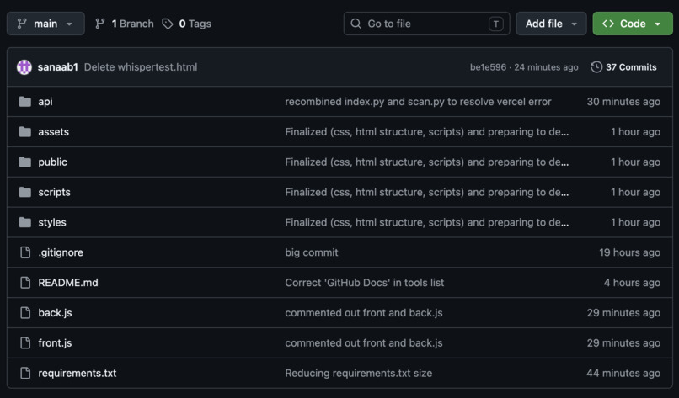
Task: Open commented out commit in back.js row
Action: [x=364, y=313]
